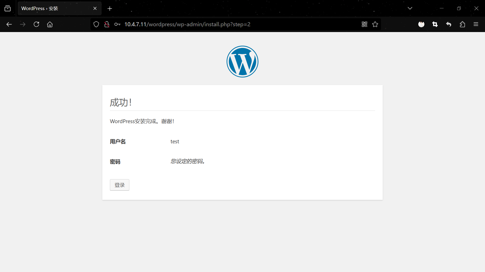The width and height of the screenshot is (485, 272).
Task: Select the WordPress › 安装 tab
Action: (60, 8)
